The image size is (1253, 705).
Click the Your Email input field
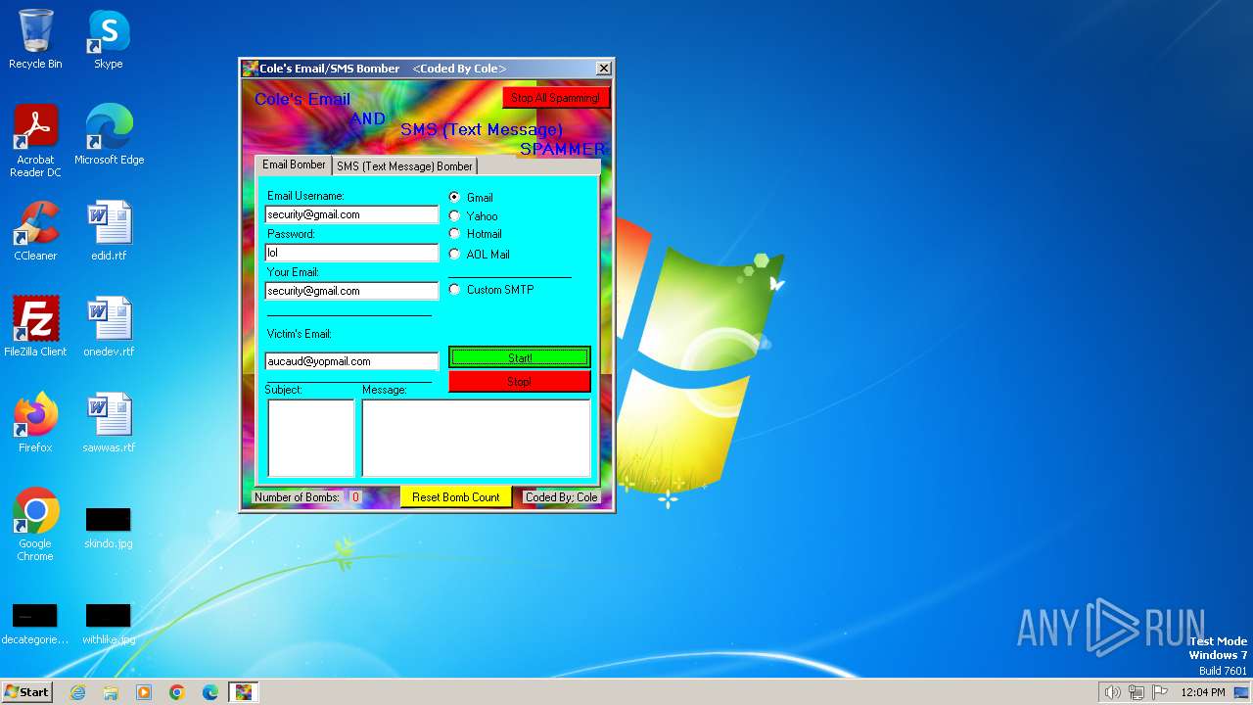coord(351,291)
